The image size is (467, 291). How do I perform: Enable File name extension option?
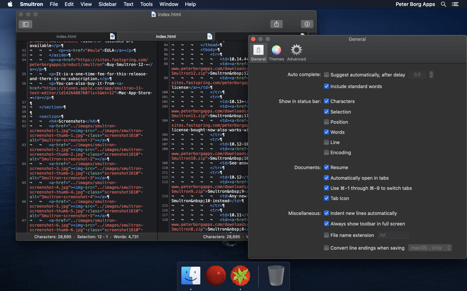tap(326, 235)
